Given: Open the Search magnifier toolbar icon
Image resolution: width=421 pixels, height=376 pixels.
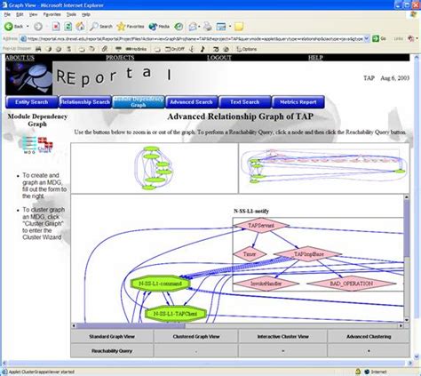Looking at the screenshot, I should pos(94,27).
